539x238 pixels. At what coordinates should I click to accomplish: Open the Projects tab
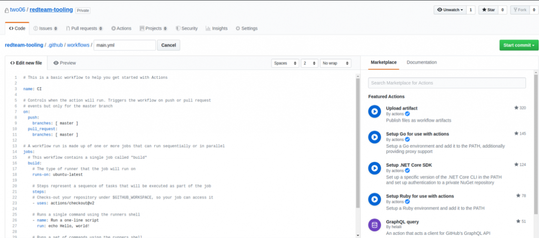click(x=153, y=28)
